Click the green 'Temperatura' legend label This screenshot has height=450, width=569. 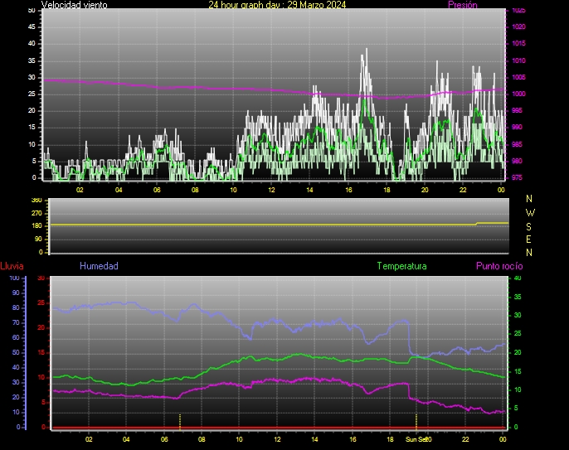(401, 266)
